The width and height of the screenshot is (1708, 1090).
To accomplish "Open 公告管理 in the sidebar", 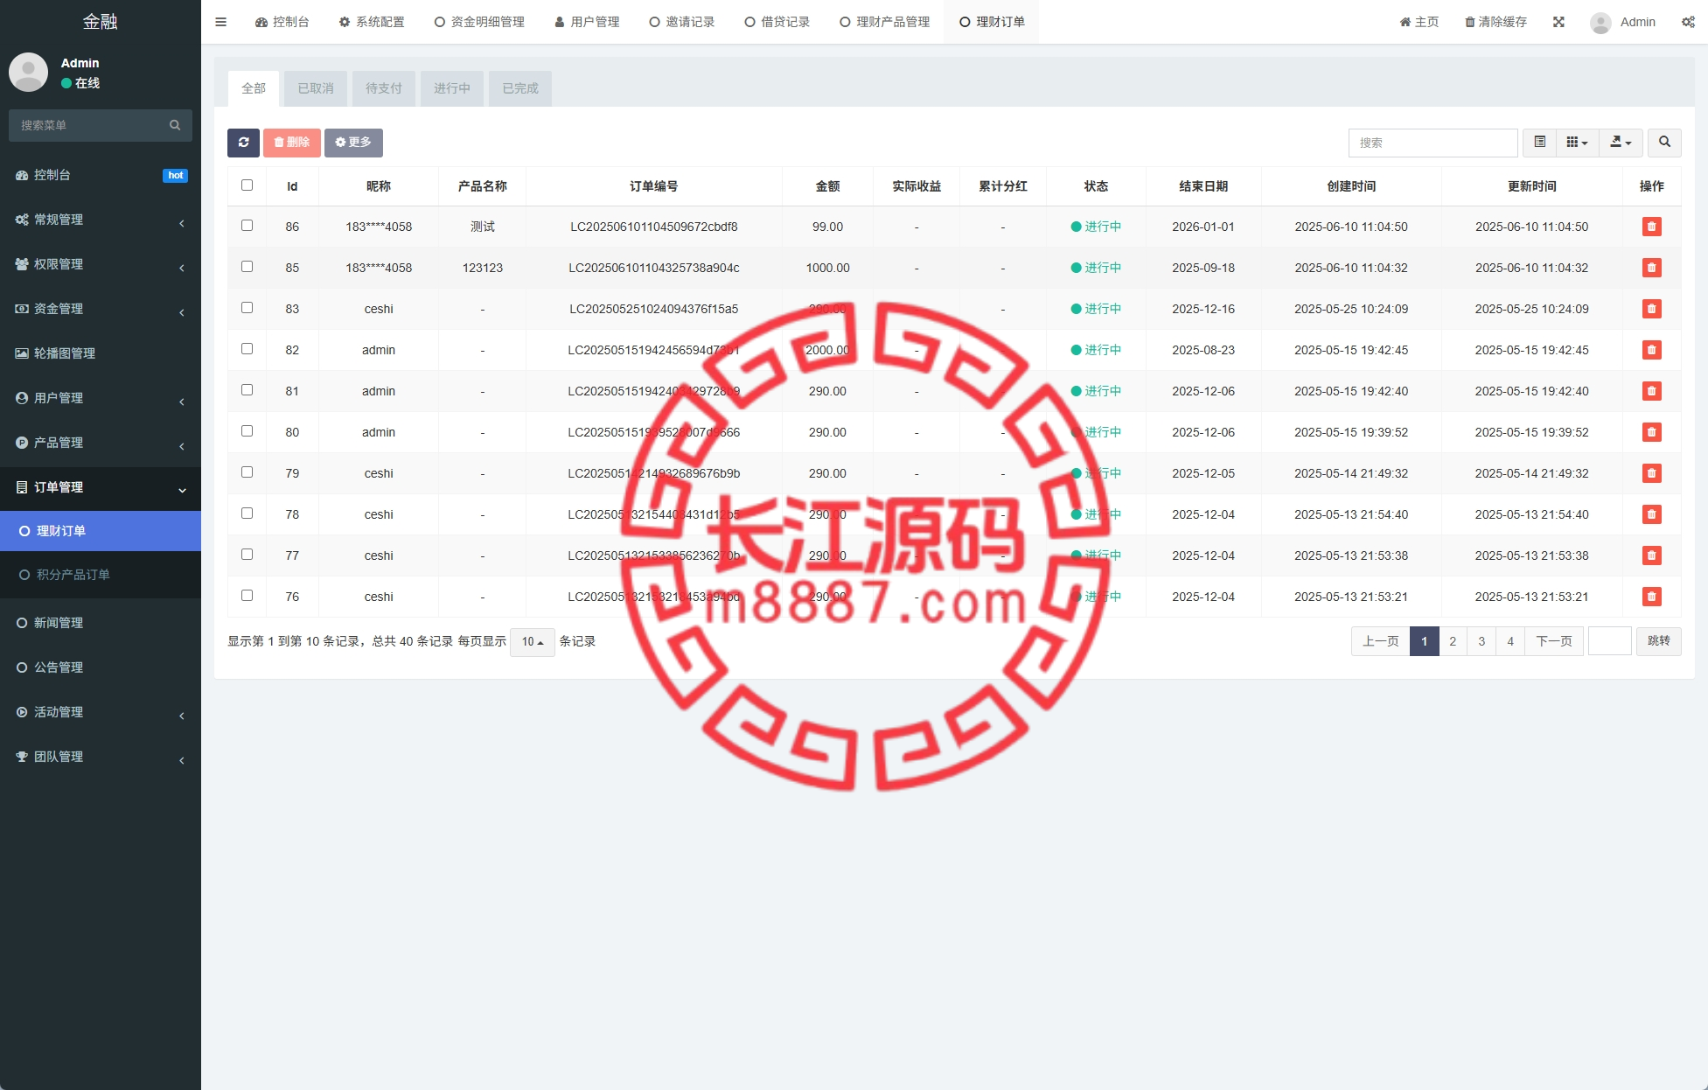I will pos(101,667).
